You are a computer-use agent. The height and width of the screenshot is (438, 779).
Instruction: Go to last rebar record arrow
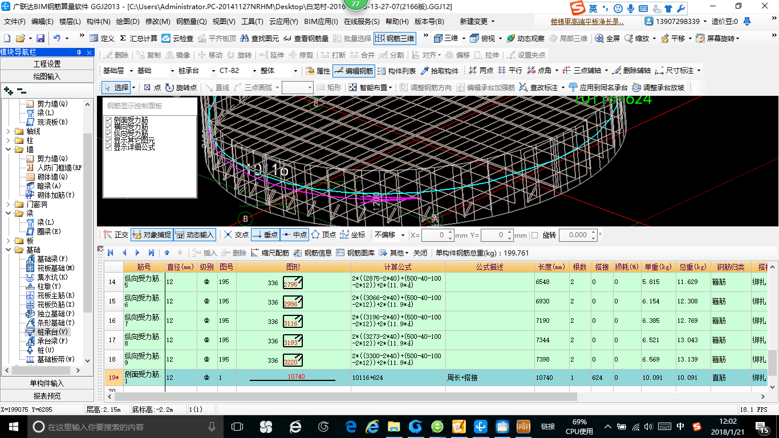point(151,253)
